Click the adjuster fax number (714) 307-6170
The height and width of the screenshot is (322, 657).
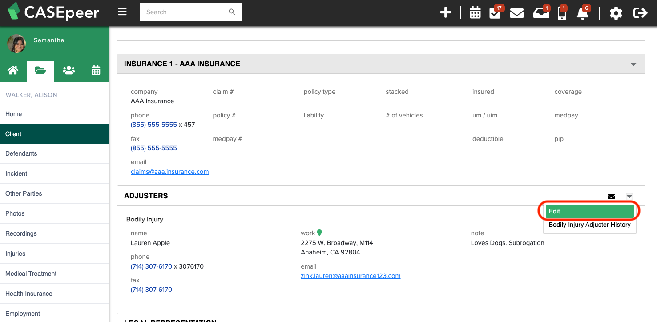click(x=151, y=290)
